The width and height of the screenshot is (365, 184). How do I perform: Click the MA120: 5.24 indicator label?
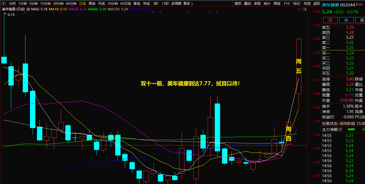118,9
